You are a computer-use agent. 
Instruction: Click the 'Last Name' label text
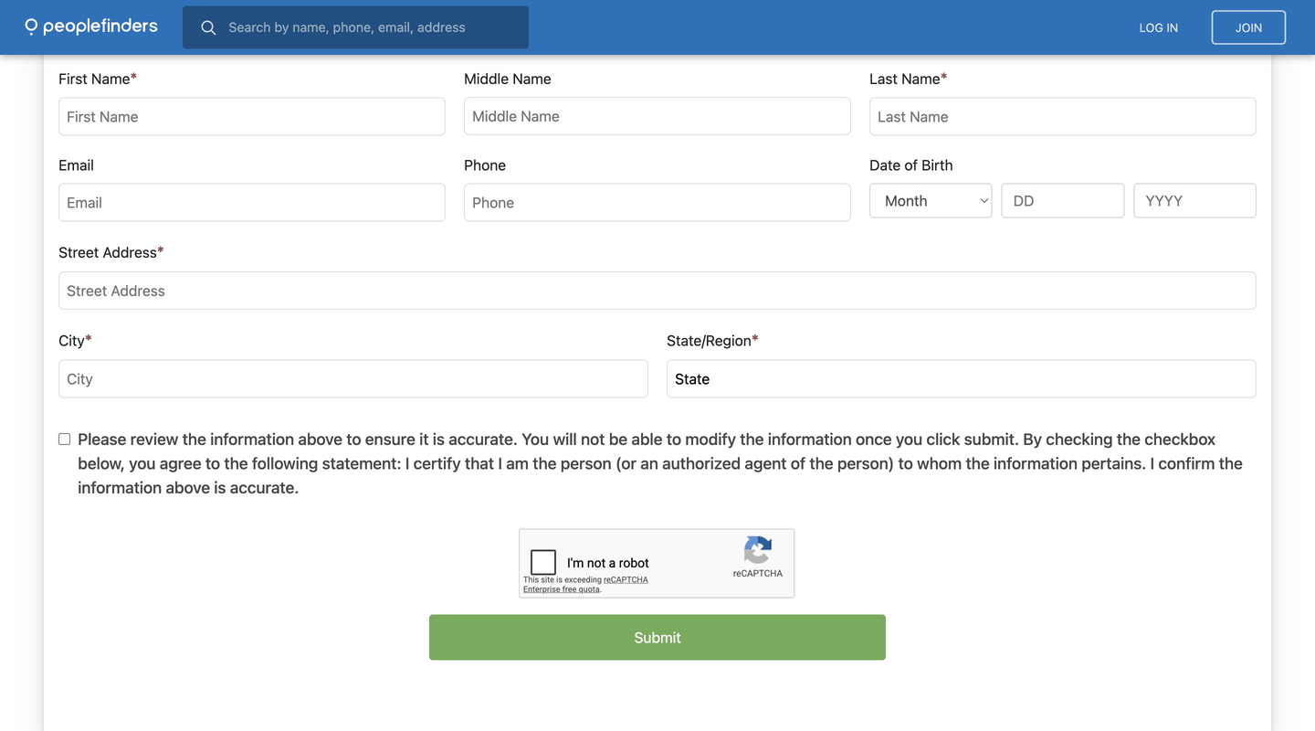[908, 79]
